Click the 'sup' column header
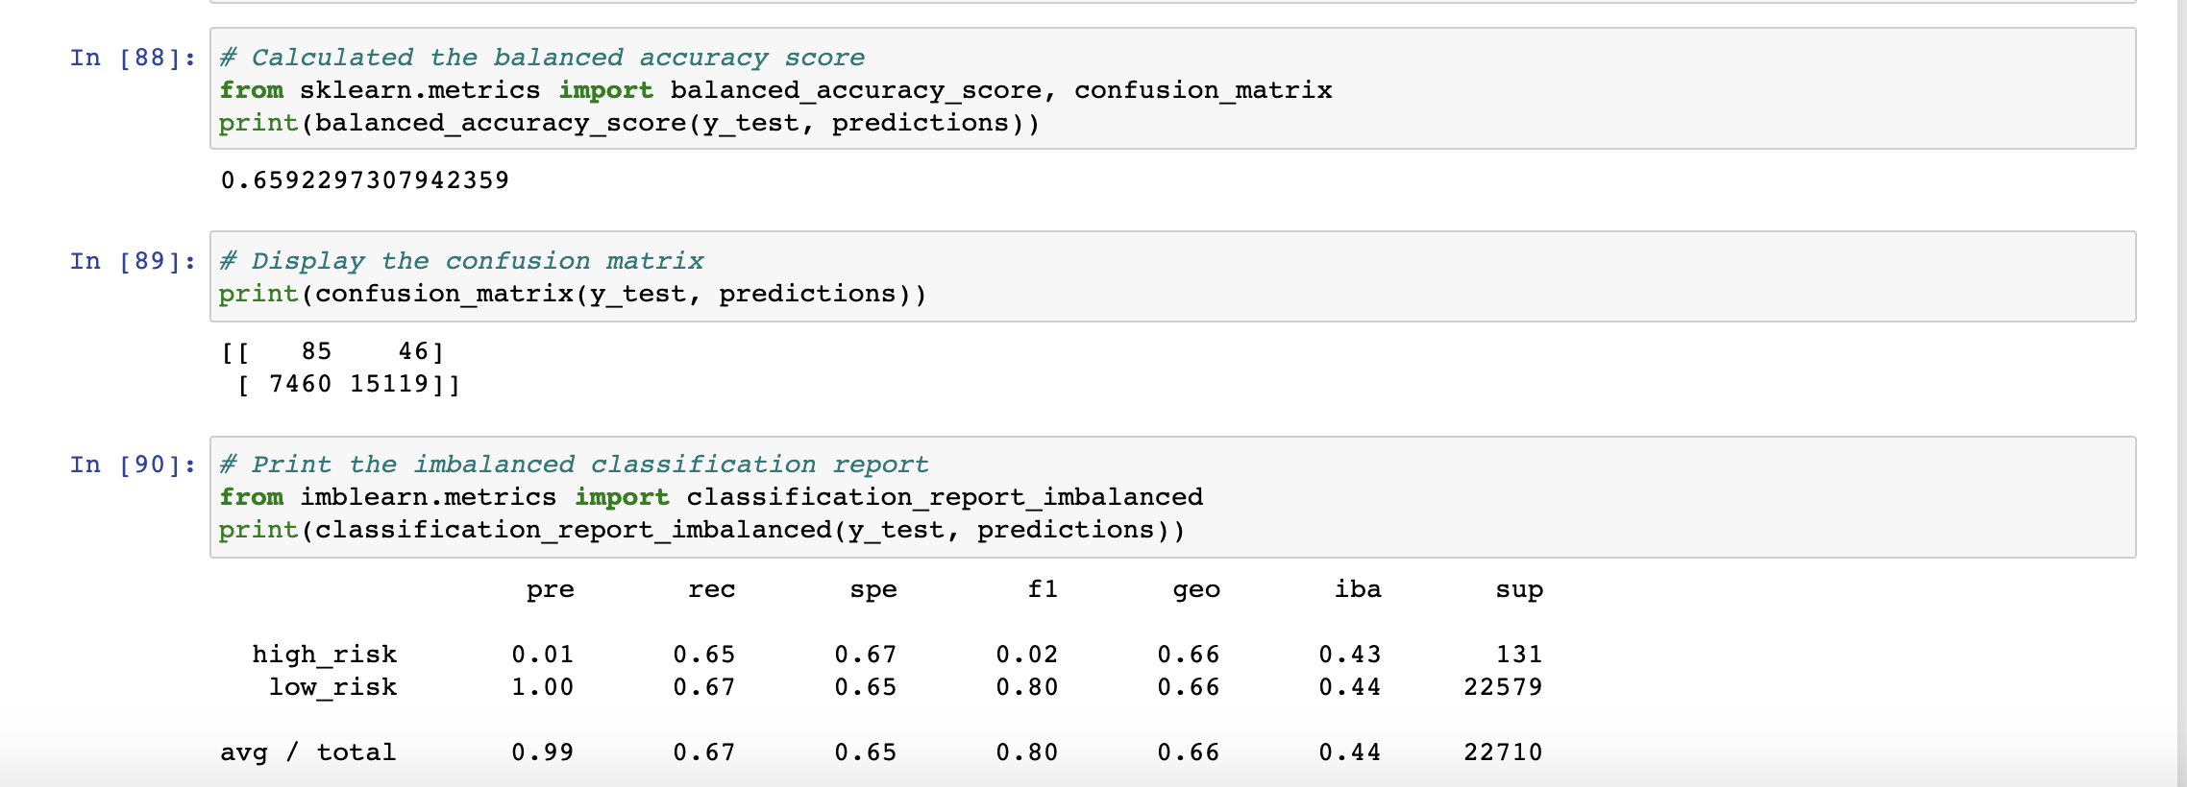2187x787 pixels. 1519,590
